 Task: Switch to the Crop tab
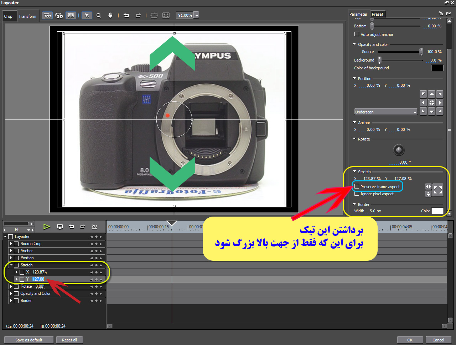tap(8, 16)
